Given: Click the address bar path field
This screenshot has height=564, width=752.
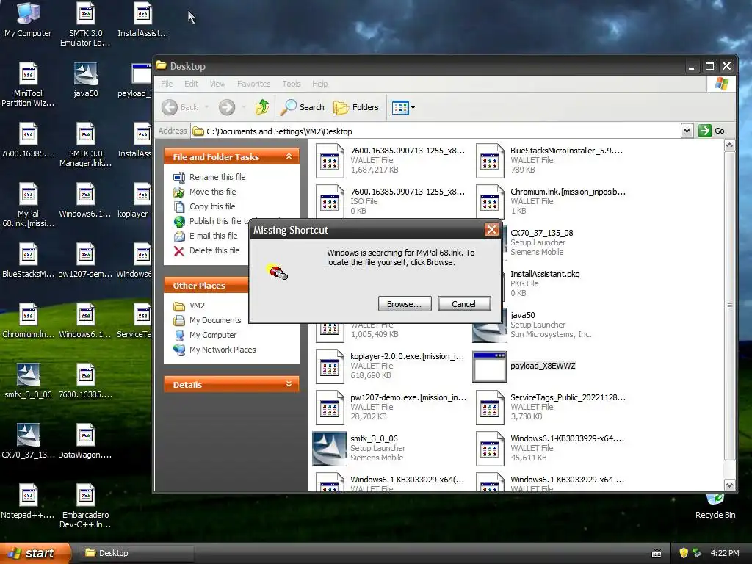Looking at the screenshot, I should [x=435, y=131].
